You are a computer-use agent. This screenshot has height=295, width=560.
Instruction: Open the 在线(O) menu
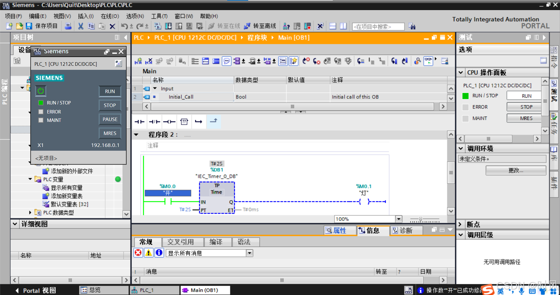[110, 16]
